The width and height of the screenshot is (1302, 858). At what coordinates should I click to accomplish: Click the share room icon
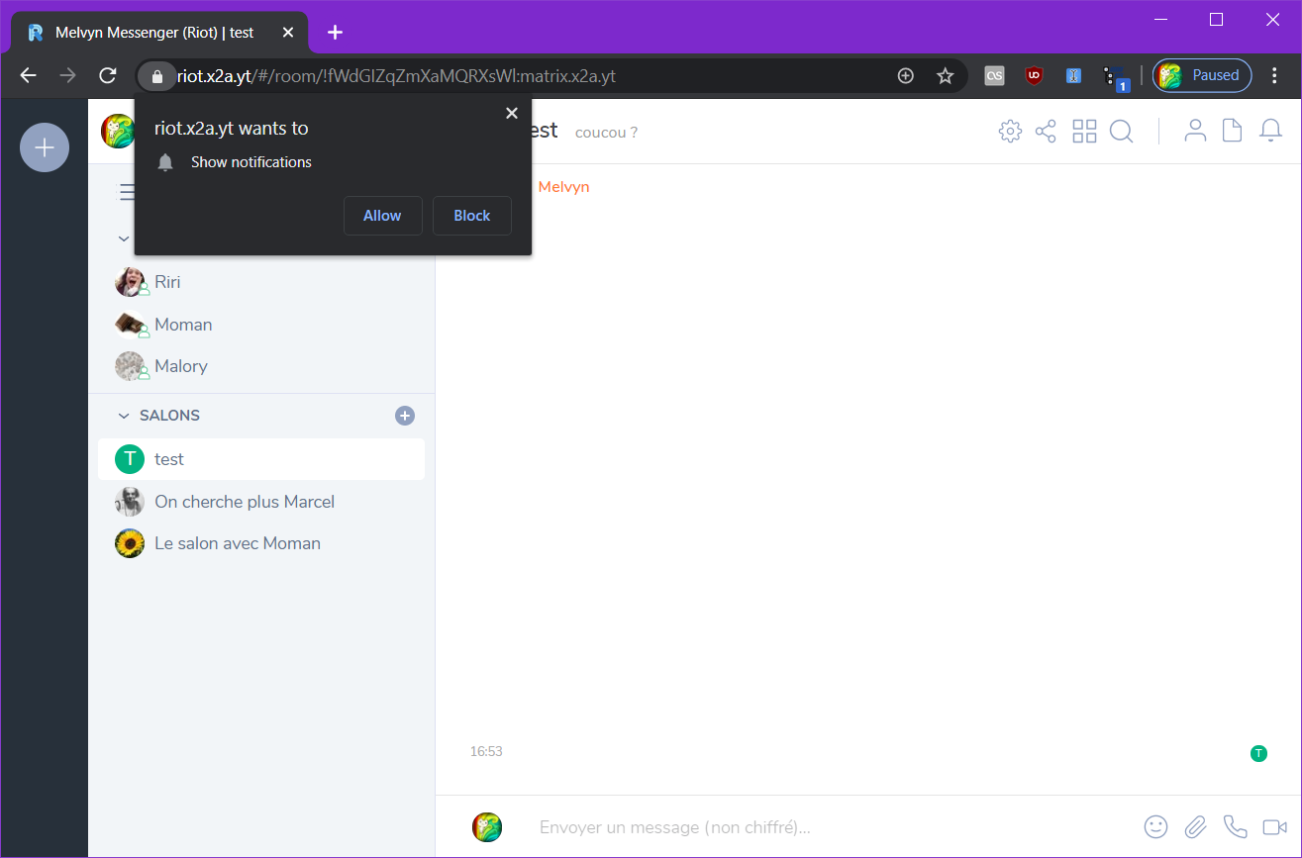1046,132
